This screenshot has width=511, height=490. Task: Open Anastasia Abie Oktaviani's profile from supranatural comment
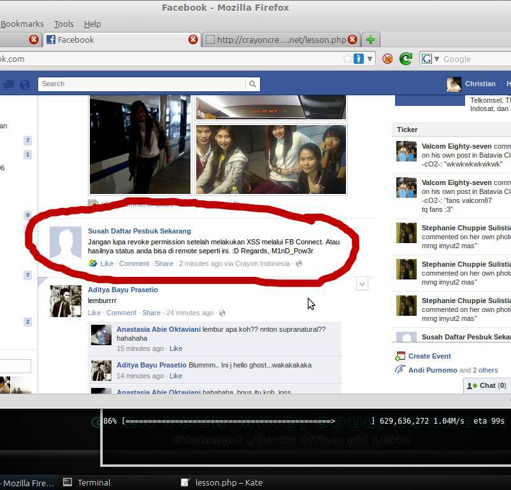tap(159, 329)
